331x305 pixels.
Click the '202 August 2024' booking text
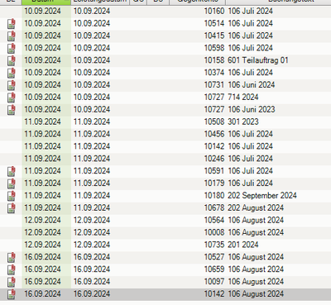(256, 207)
